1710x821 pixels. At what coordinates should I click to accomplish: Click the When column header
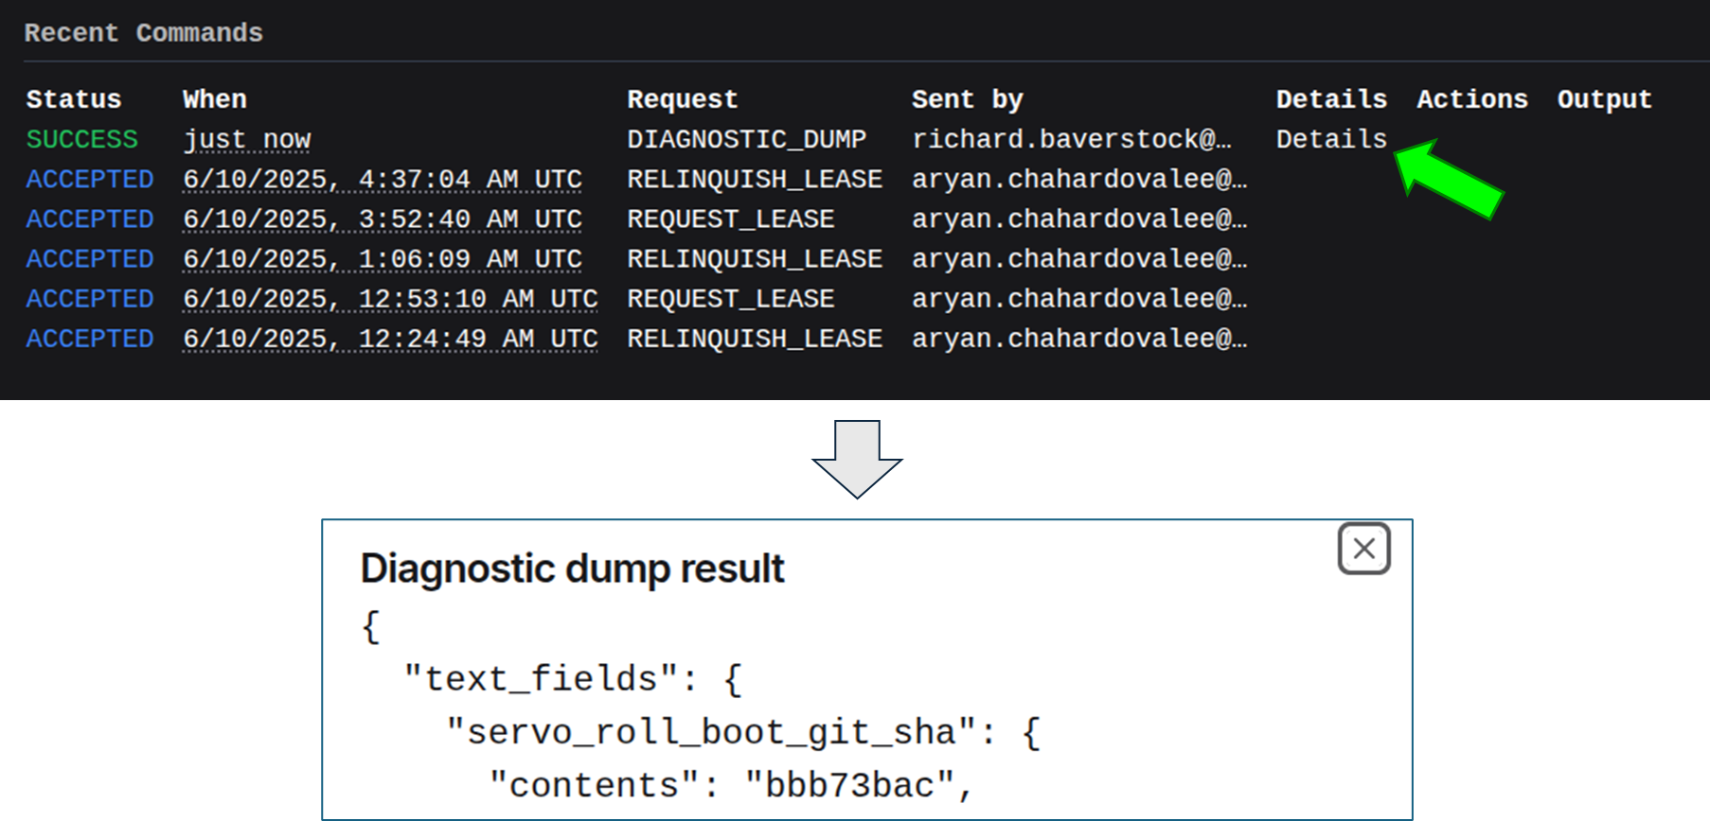[x=215, y=99]
